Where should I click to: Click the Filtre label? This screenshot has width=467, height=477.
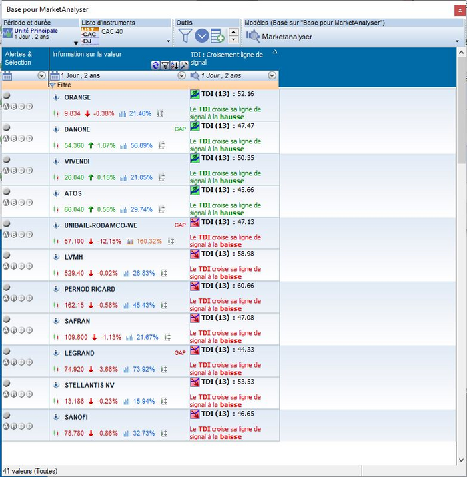click(64, 85)
